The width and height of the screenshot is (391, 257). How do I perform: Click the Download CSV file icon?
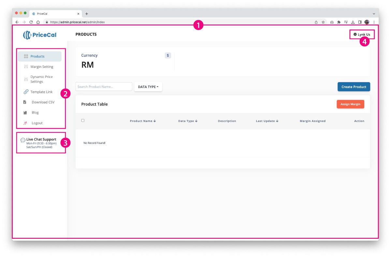tap(25, 102)
